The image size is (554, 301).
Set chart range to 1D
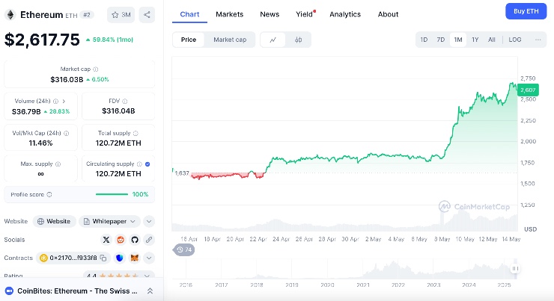(x=424, y=40)
